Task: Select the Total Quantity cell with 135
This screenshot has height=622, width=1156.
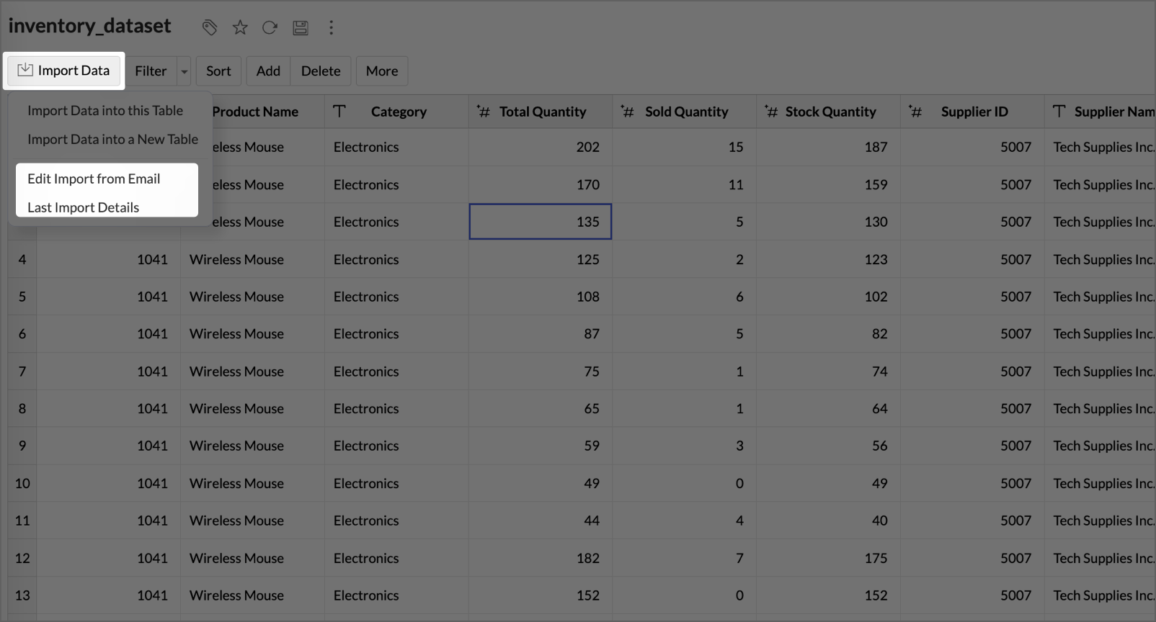Action: pos(541,222)
